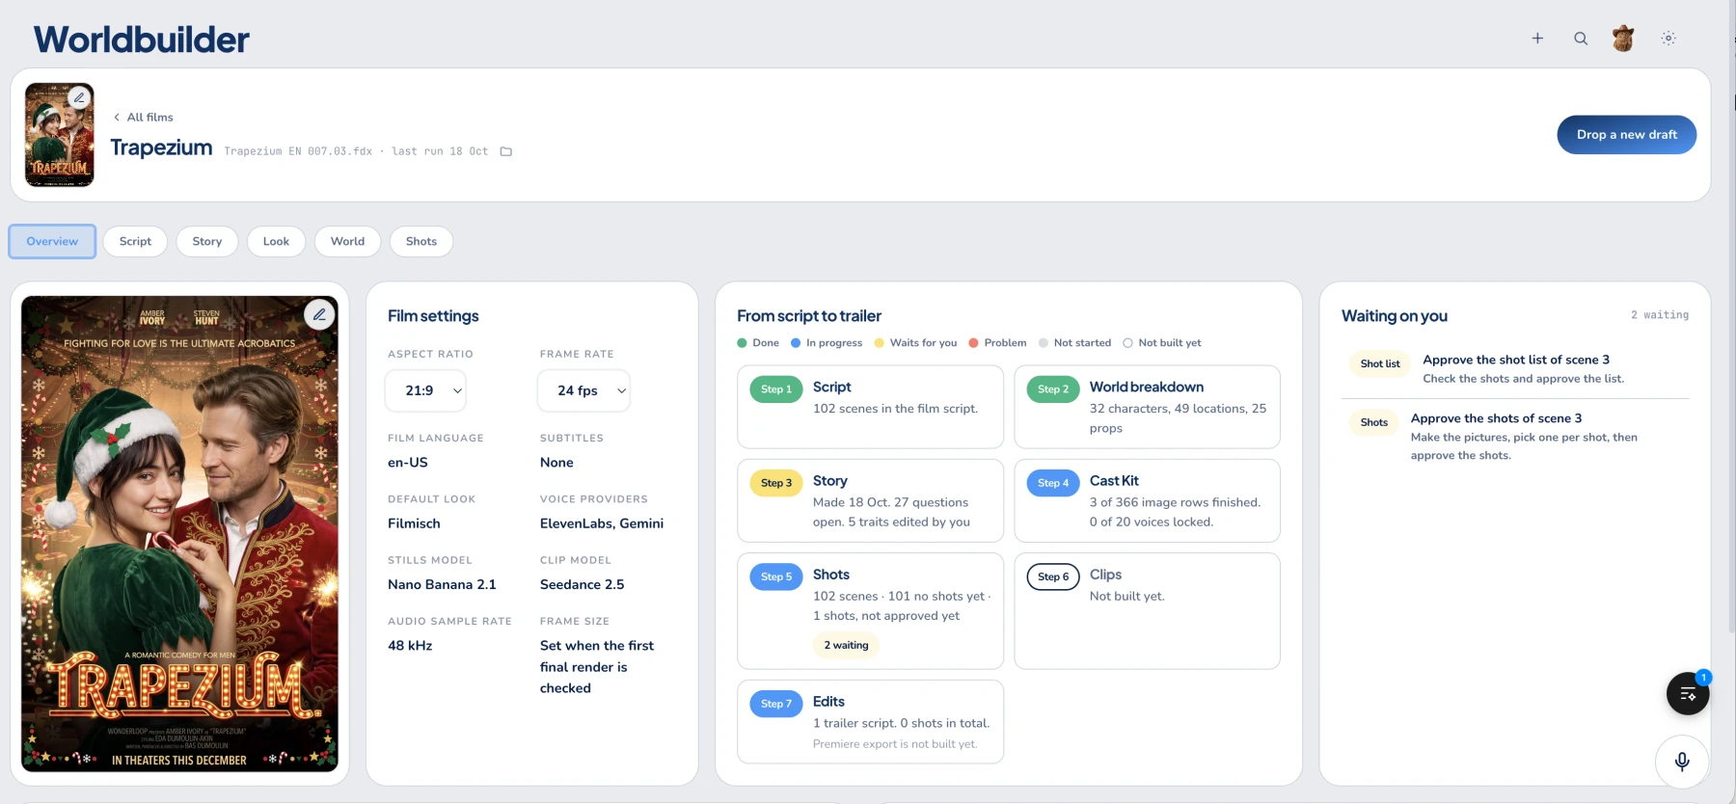Image resolution: width=1736 pixels, height=804 pixels.
Task: Open the Story tab
Action: click(207, 242)
